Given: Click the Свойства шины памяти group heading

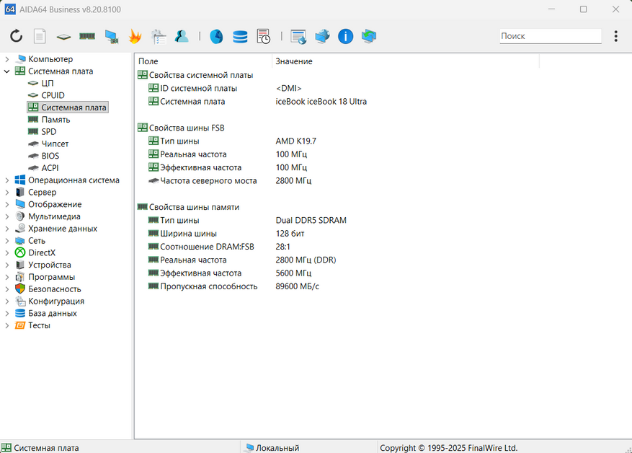Looking at the screenshot, I should (x=194, y=207).
